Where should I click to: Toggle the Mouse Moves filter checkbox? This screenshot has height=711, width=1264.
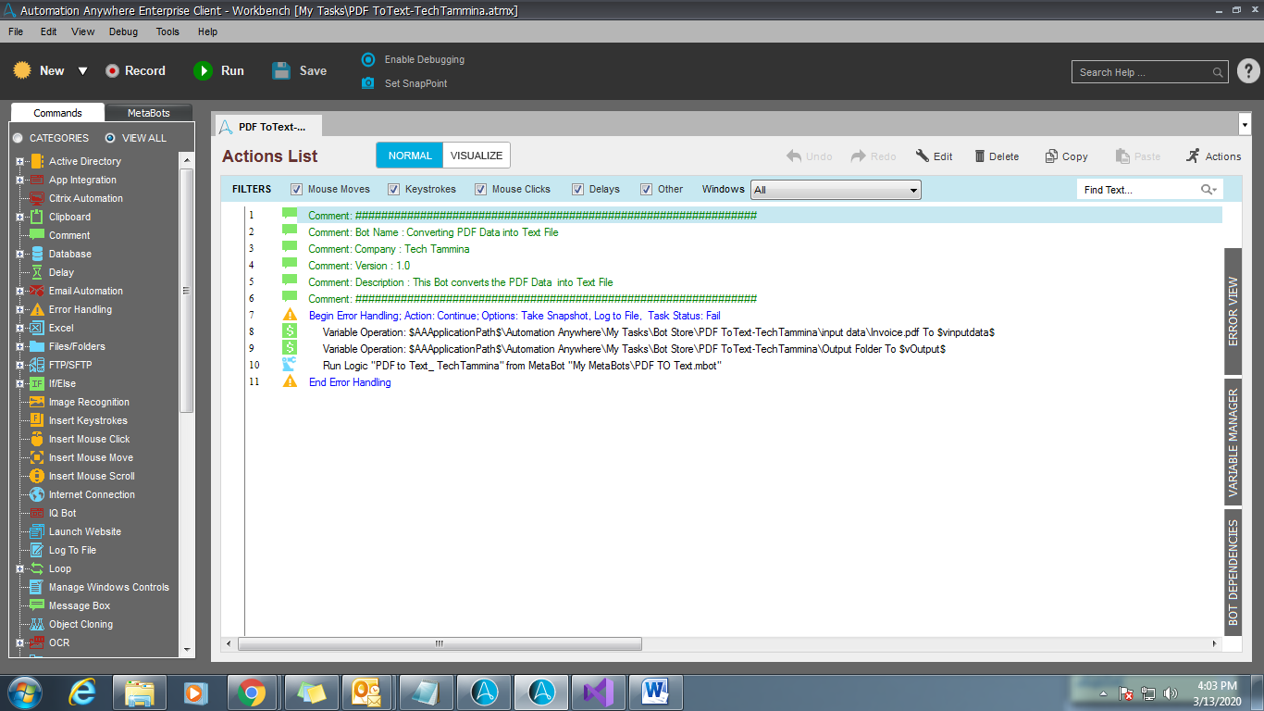(x=297, y=189)
